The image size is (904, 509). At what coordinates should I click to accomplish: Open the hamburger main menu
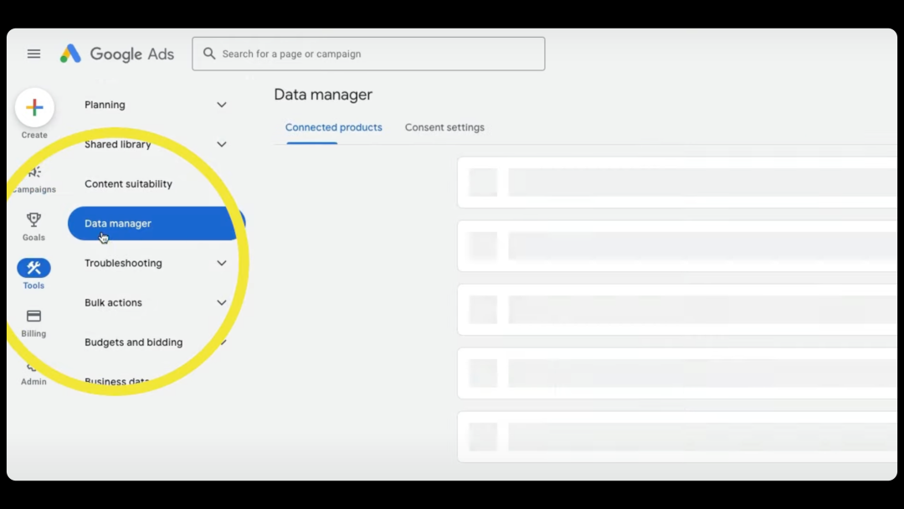pos(33,54)
